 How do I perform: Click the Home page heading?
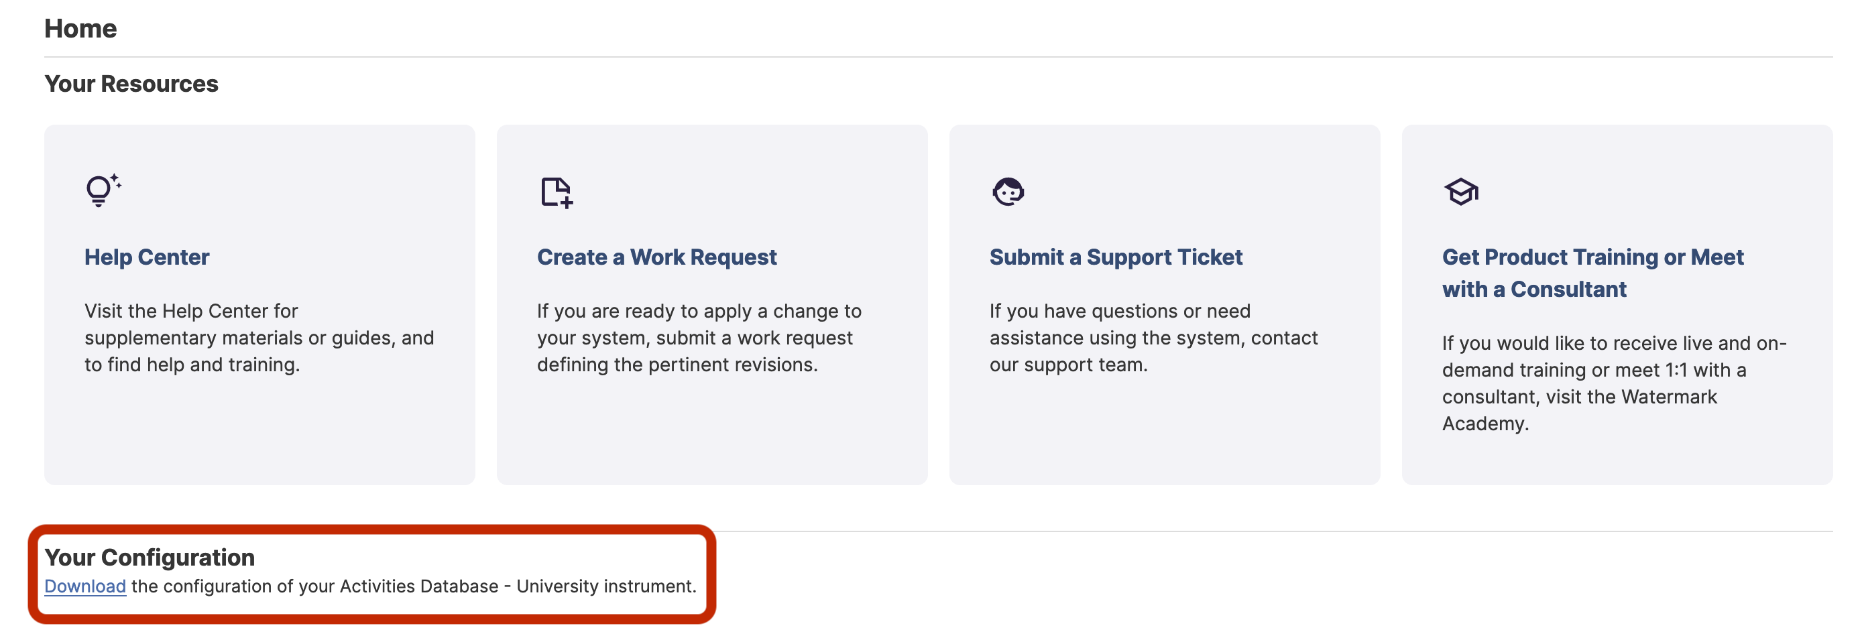coord(80,29)
